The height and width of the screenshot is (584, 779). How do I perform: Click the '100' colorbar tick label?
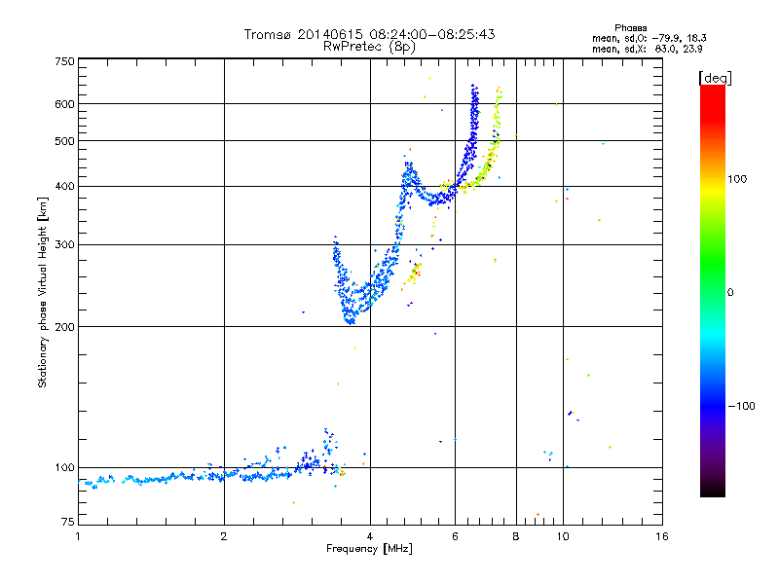tap(737, 179)
